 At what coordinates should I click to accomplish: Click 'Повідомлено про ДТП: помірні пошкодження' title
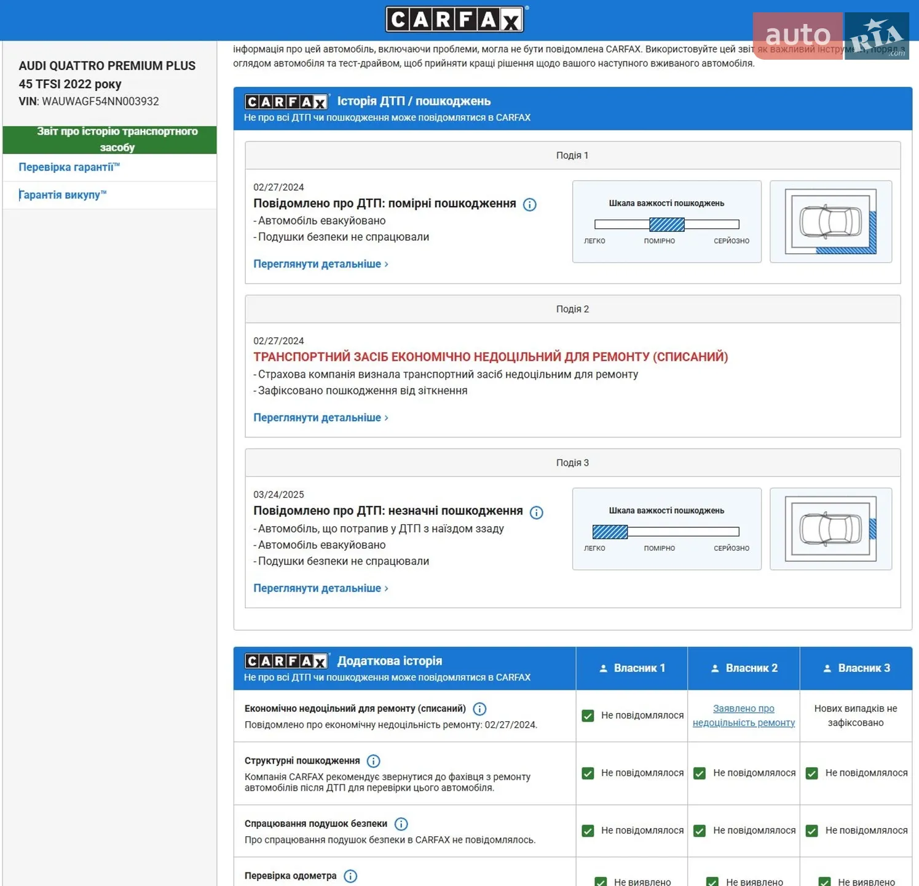point(385,204)
